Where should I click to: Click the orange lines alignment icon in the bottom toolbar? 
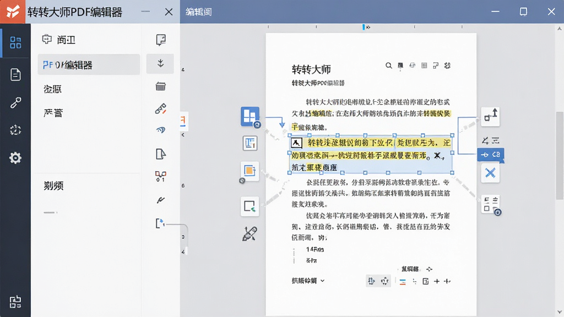403,281
